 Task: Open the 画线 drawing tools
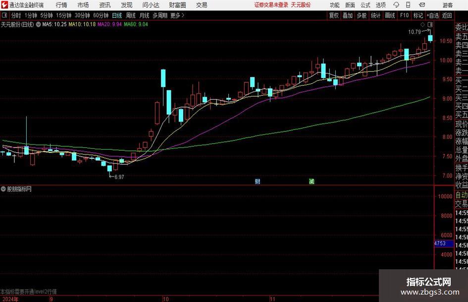pos(390,15)
